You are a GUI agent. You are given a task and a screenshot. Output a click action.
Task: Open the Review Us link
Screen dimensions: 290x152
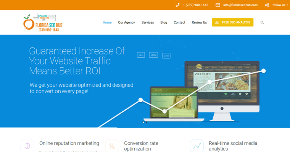[199, 22]
